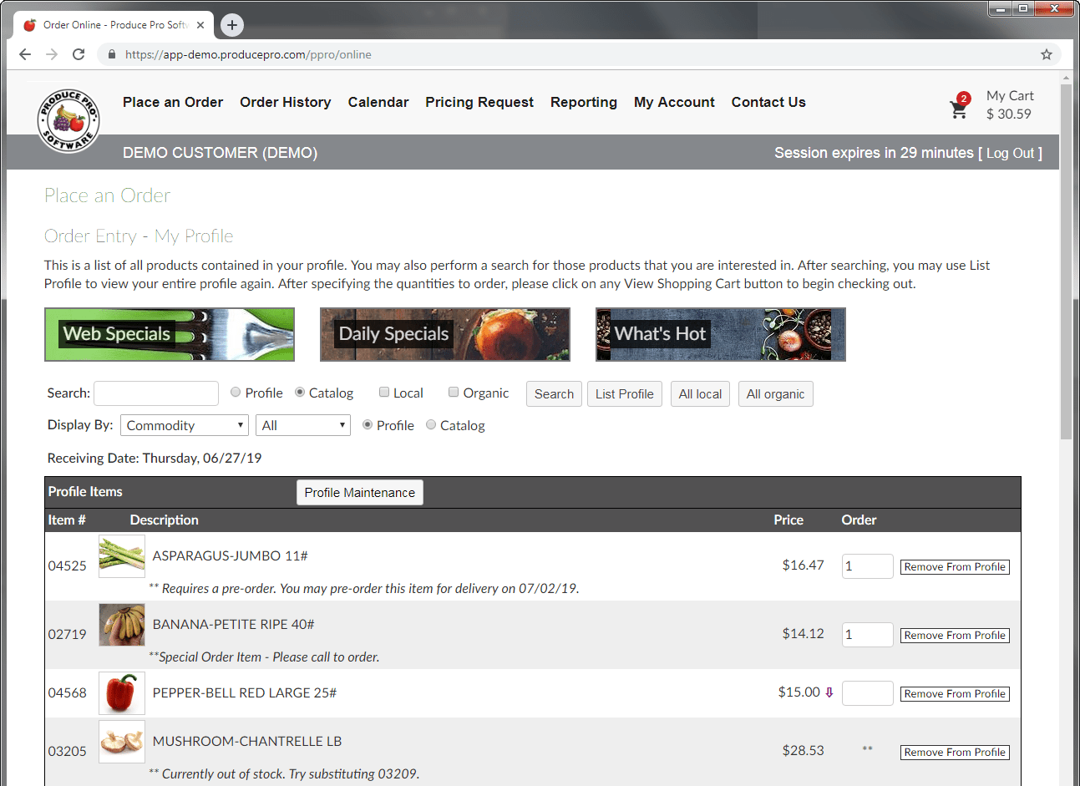The width and height of the screenshot is (1080, 786).
Task: Reload the page with the refresh icon
Action: [x=79, y=53]
